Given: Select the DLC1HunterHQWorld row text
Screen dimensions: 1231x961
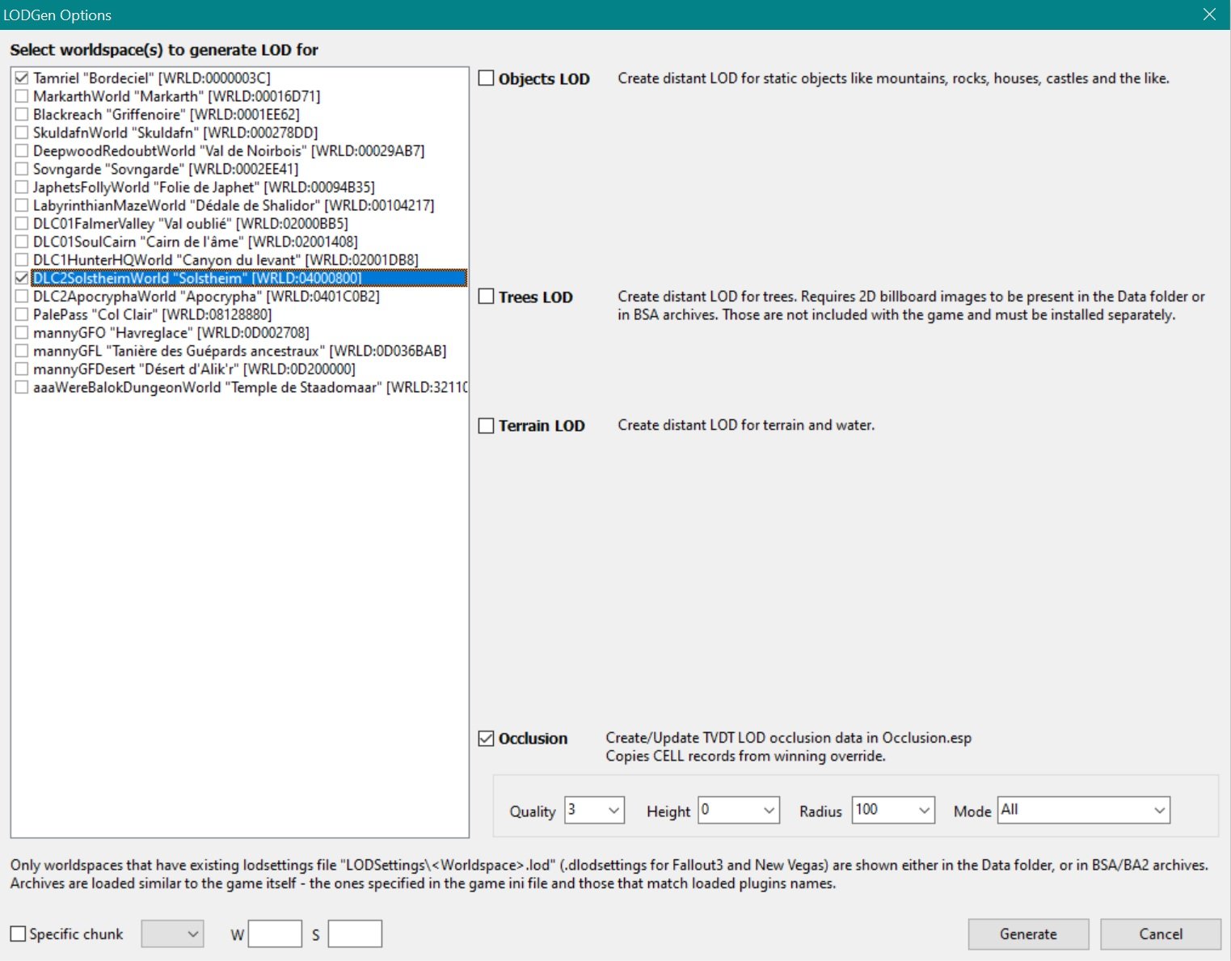Looking at the screenshot, I should pyautogui.click(x=226, y=260).
